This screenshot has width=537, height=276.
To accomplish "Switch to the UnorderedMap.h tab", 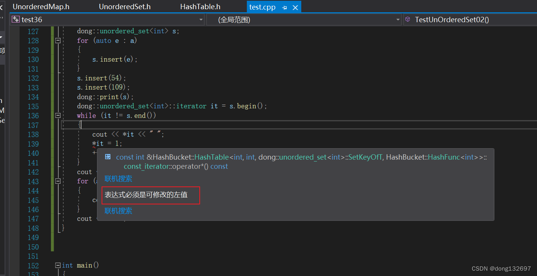I will click(x=41, y=7).
